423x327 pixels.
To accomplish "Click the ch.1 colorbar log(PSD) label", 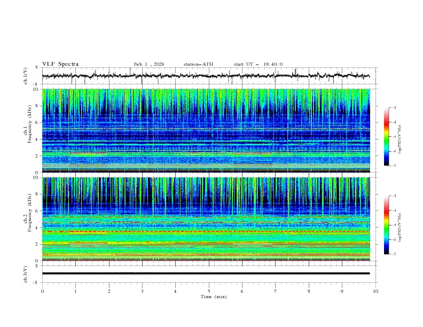I will point(399,139).
